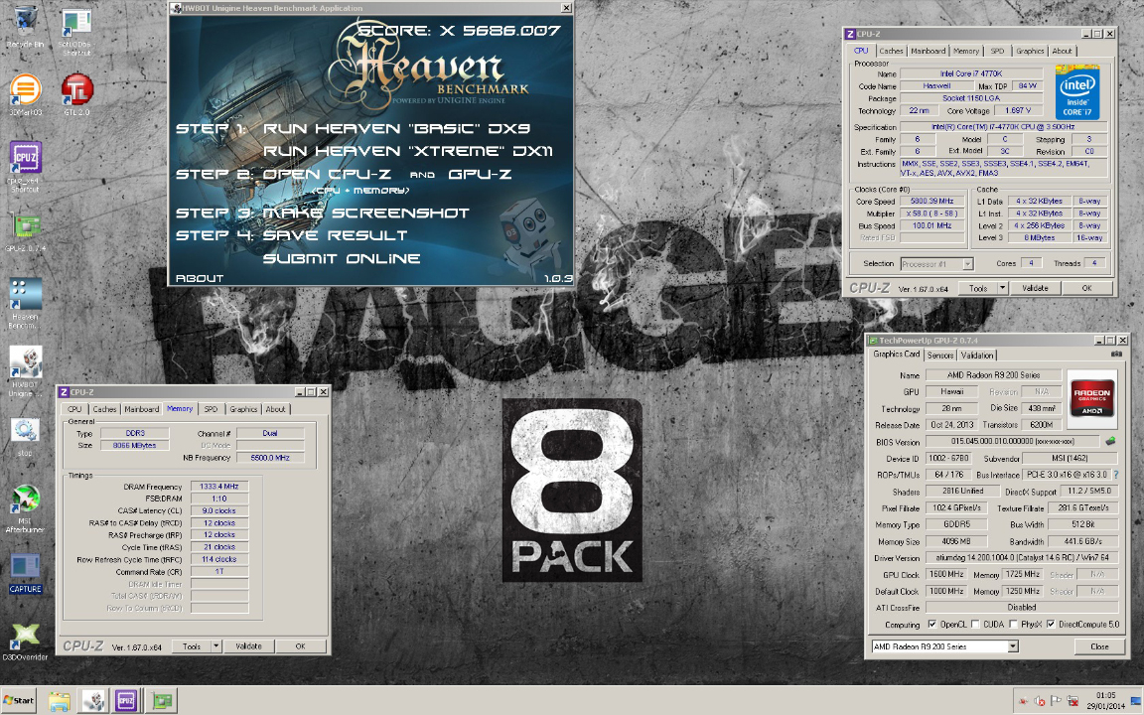This screenshot has height=715, width=1144.
Task: Open the 3DMark03 desktop shortcut
Action: coord(25,95)
